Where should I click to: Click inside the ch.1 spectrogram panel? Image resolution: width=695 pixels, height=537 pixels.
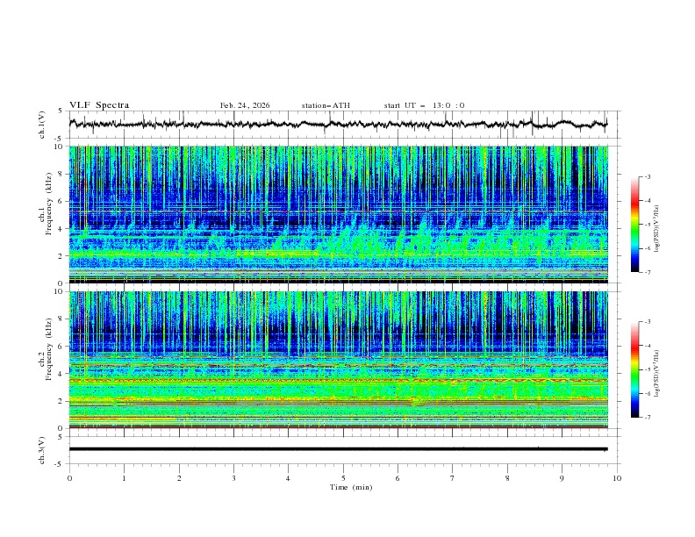pos(338,214)
